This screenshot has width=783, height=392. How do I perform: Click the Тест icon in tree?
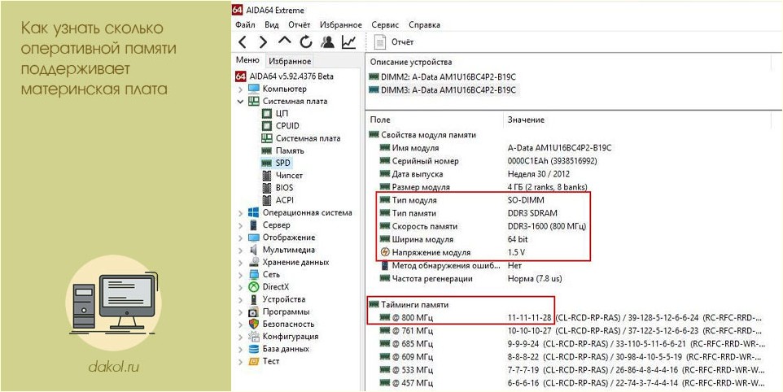click(x=254, y=361)
